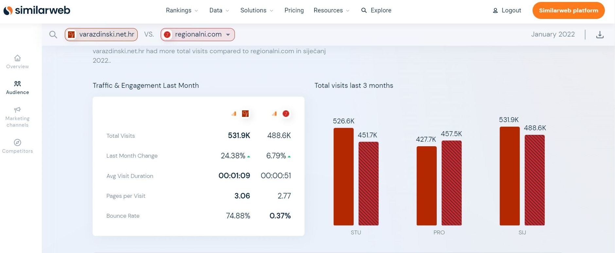Click the PRO month axis label
The width and height of the screenshot is (615, 253).
439,232
